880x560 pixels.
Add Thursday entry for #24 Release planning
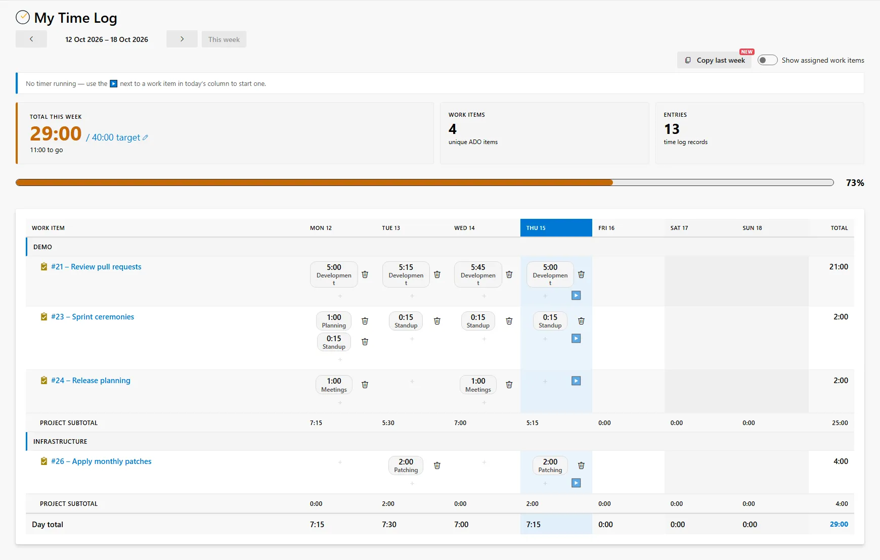(x=545, y=382)
